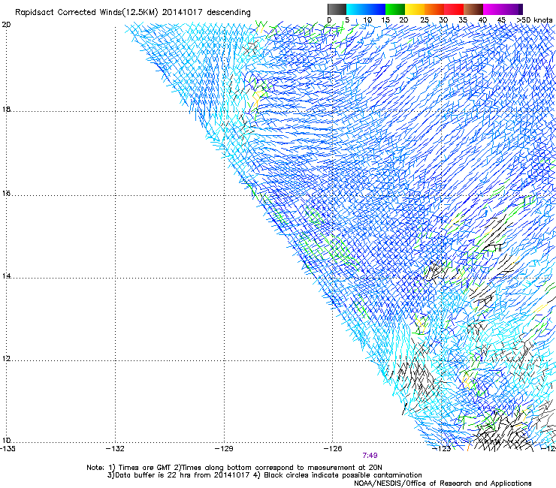Click the green 15-20 knots legend swatch

(395, 9)
